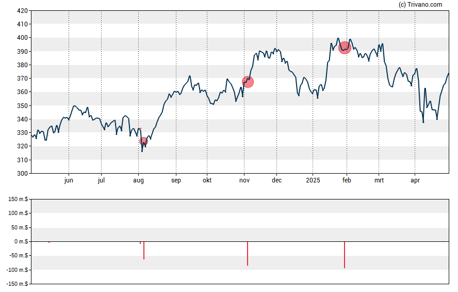The height and width of the screenshot is (292, 458).
Task: Click the 350 price axis label
Action: point(22,105)
